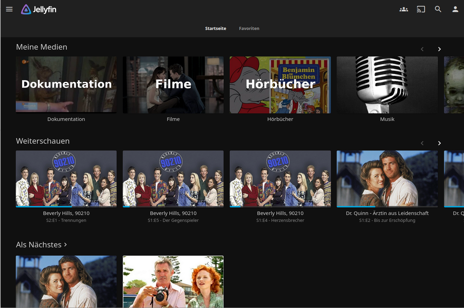This screenshot has width=464, height=308.
Task: Switch to the Favoriten tab
Action: 249,29
